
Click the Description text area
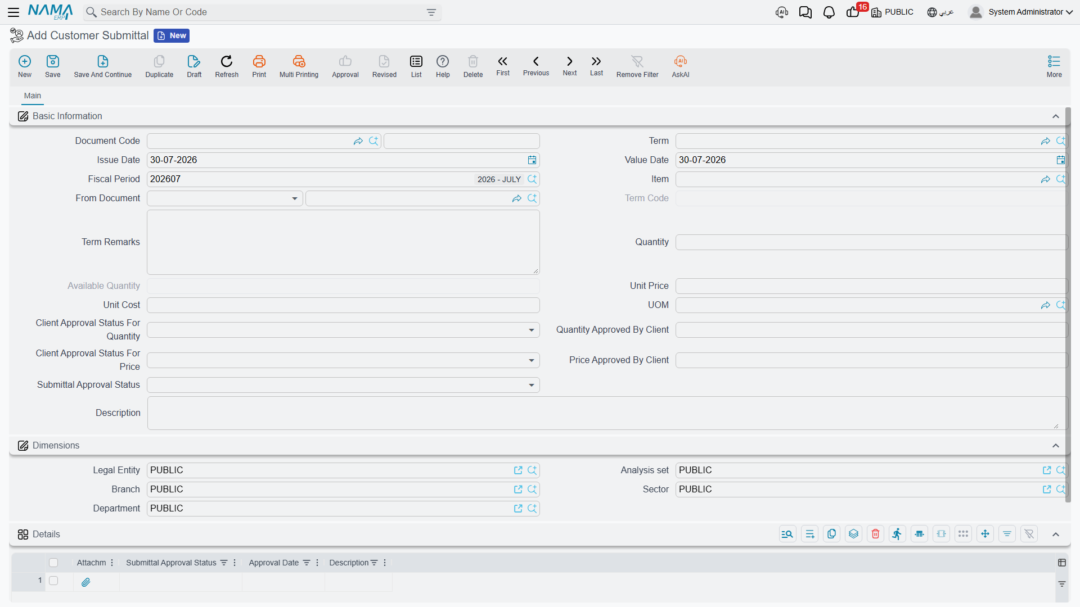(x=607, y=413)
